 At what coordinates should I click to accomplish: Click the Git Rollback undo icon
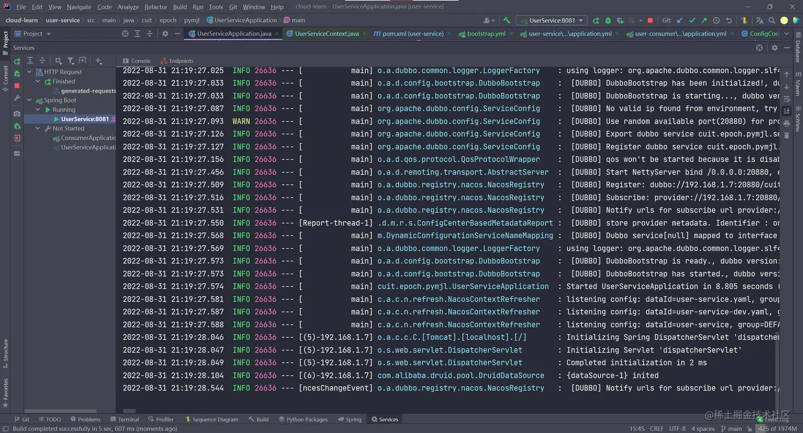(x=729, y=20)
